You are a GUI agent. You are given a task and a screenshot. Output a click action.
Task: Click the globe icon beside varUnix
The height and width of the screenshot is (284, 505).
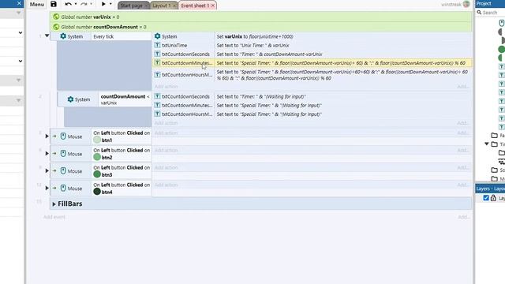(56, 17)
